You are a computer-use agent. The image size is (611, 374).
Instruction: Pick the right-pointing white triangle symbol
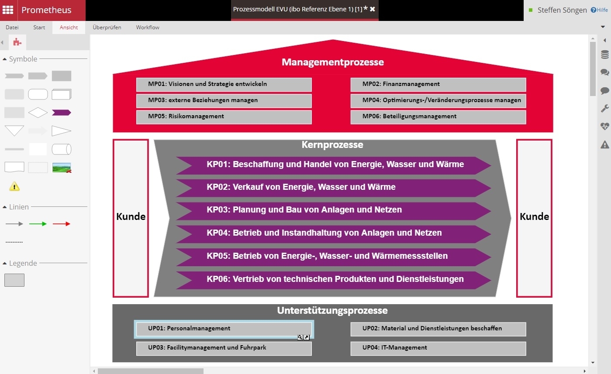point(62,131)
